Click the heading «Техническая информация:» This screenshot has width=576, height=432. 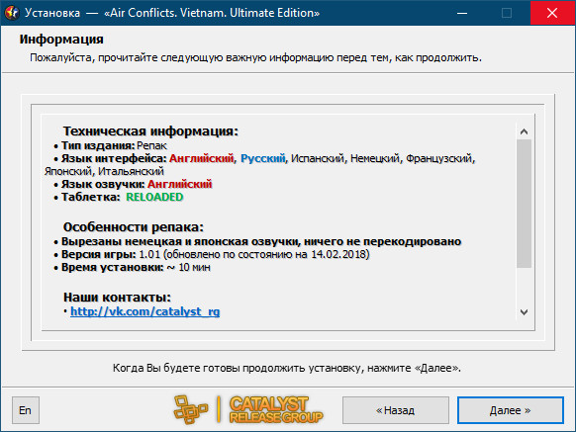[150, 131]
